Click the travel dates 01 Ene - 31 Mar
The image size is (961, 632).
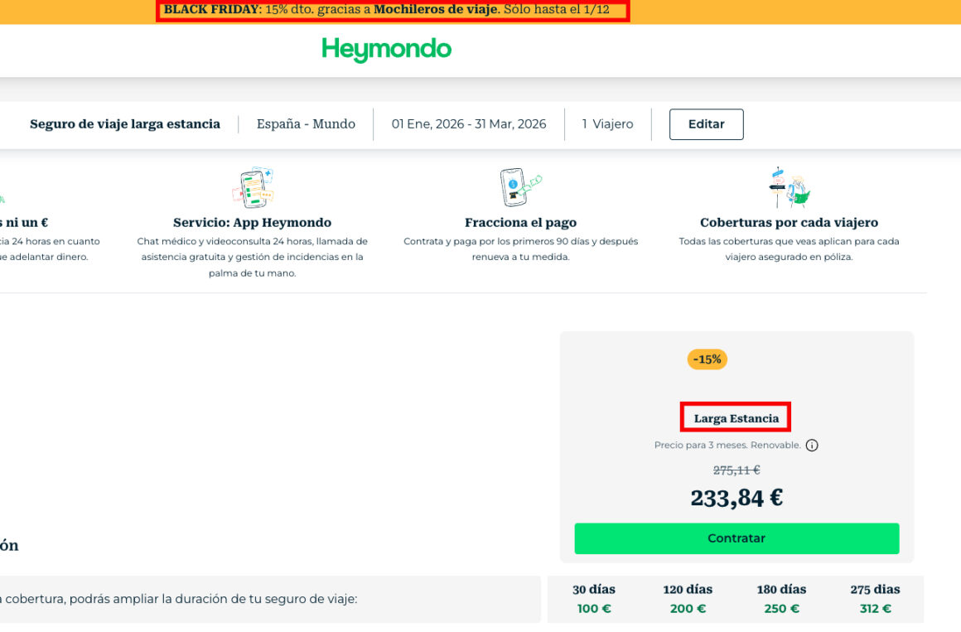tap(469, 123)
